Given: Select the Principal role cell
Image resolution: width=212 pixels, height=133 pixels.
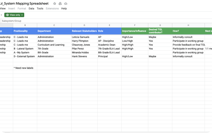Looking at the screenshot, I should (x=109, y=57).
